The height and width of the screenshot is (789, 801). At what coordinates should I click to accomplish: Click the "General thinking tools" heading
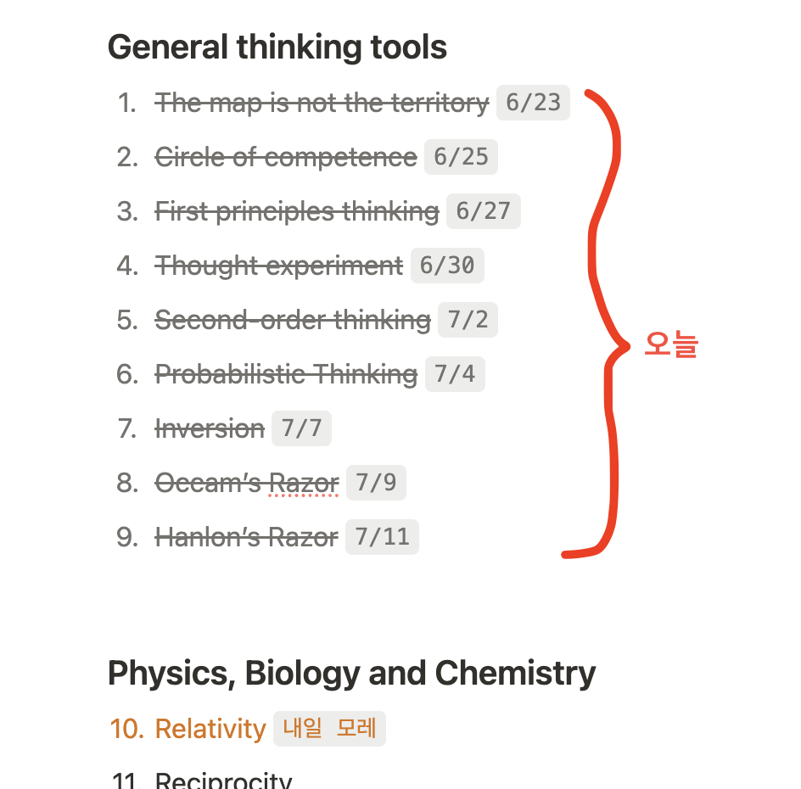click(277, 48)
